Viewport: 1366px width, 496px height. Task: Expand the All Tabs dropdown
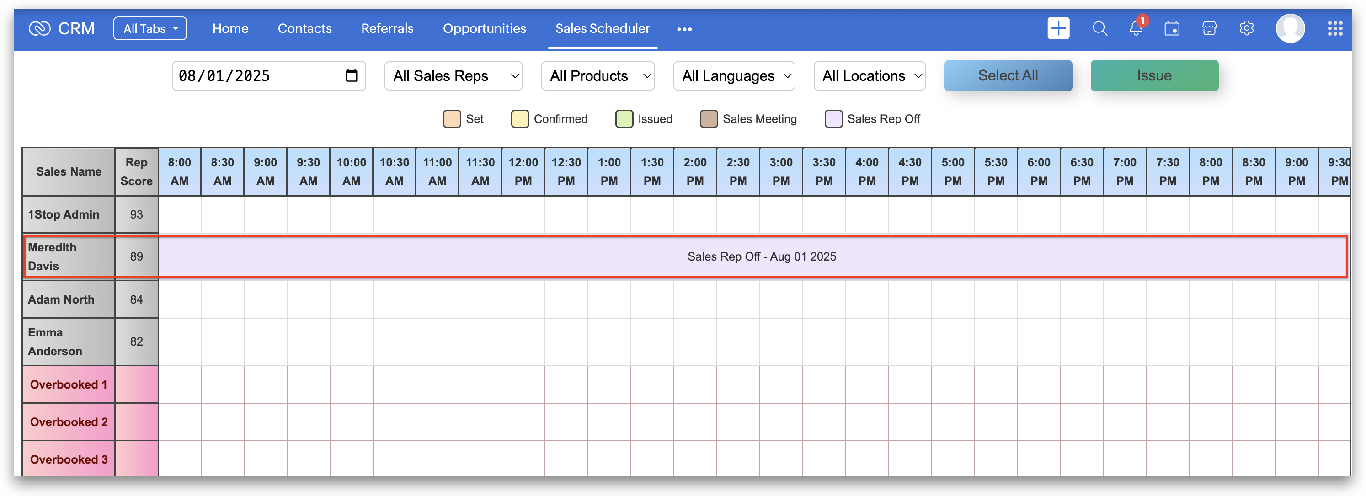click(150, 29)
